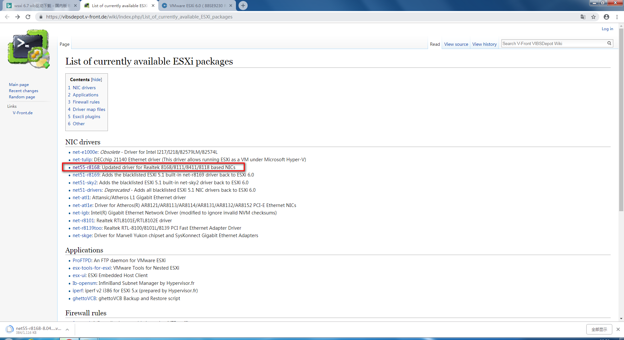Open Recent changes sidebar link
Screen dimensions: 624x340
pyautogui.click(x=23, y=91)
